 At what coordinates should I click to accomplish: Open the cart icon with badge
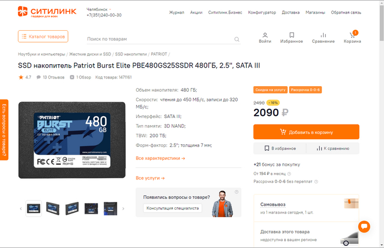352,35
